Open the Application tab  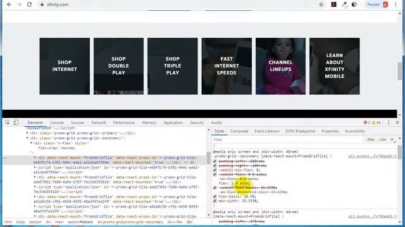(173, 122)
